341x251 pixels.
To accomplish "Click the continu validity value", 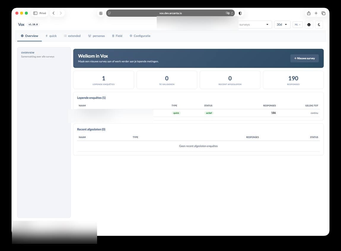I will [314, 113].
